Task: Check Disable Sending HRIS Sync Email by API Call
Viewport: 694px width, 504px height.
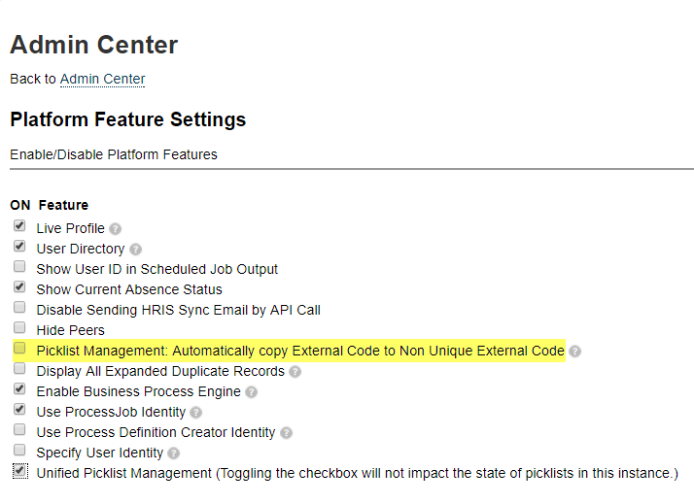Action: click(19, 307)
